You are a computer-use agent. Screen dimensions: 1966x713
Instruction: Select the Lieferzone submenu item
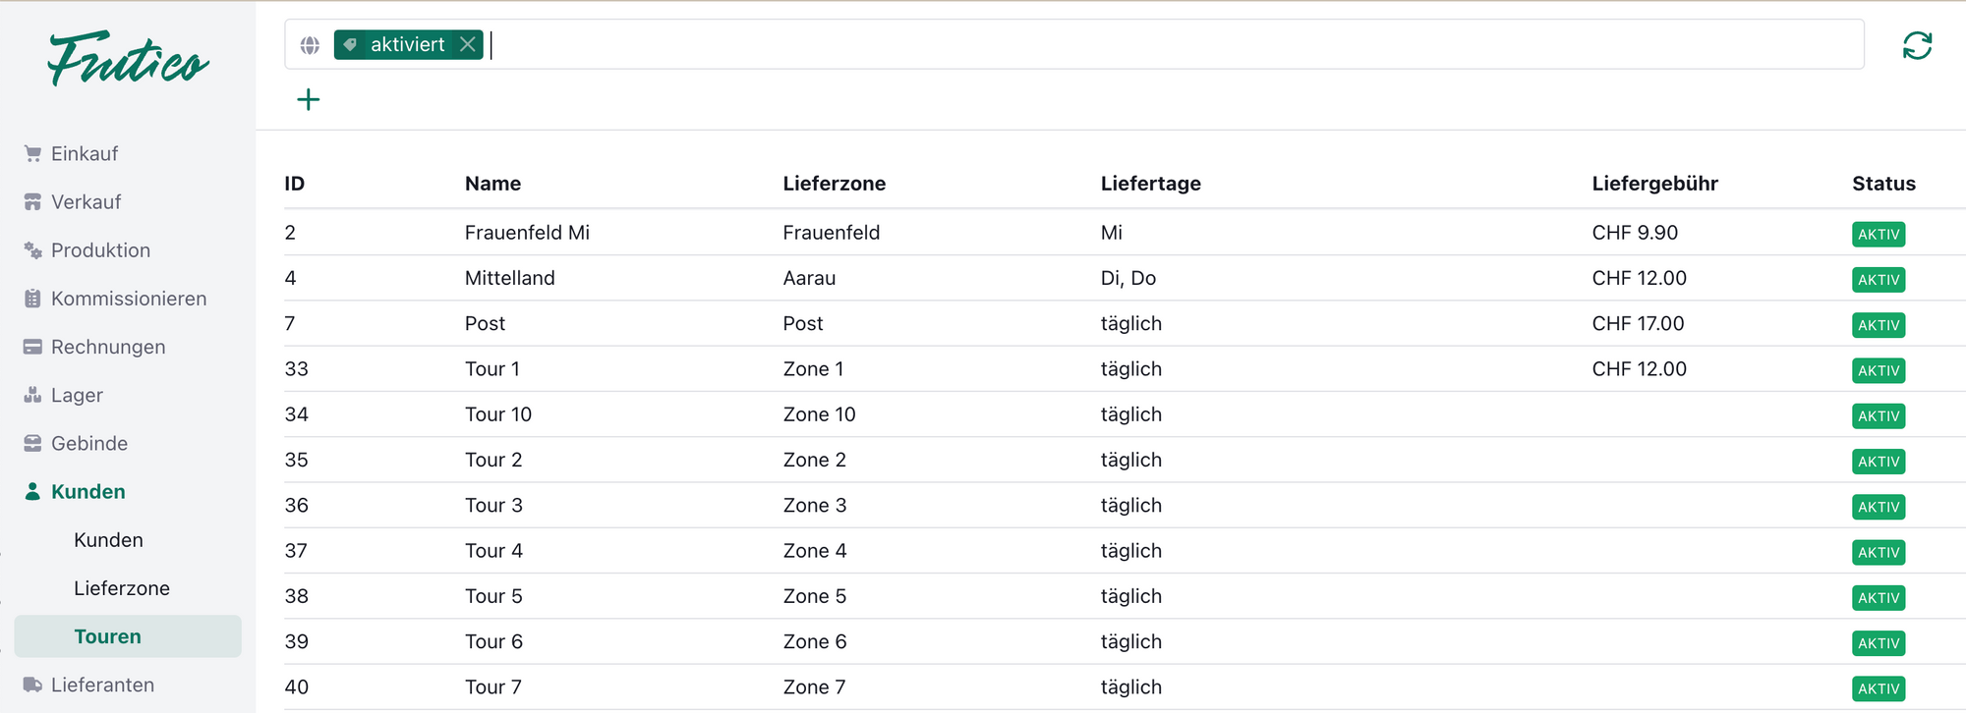pos(122,588)
